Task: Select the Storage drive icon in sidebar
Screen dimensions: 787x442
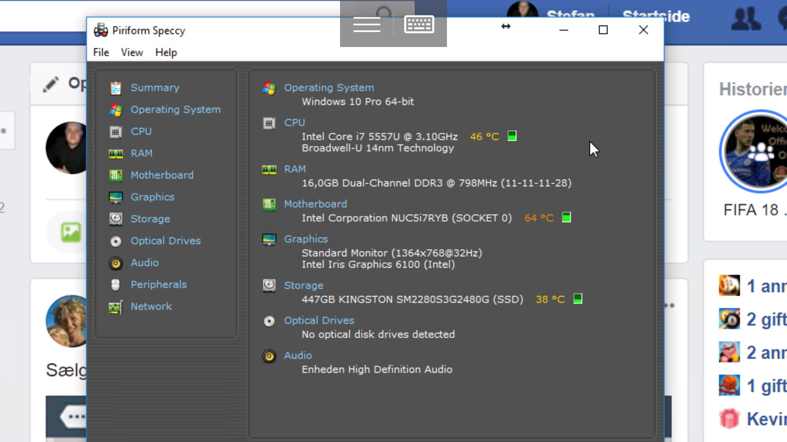Action: [116, 219]
